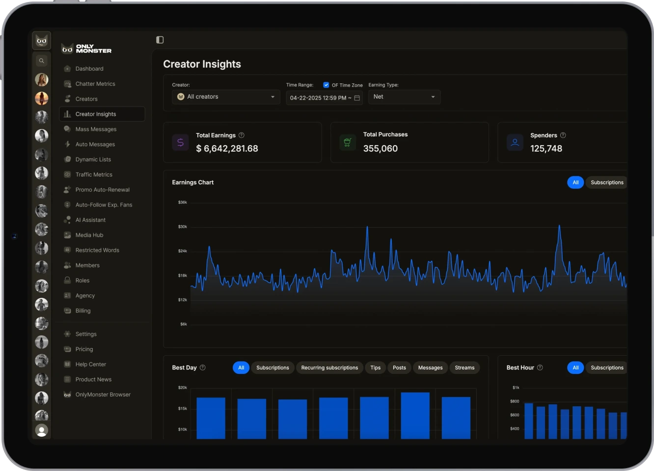Image resolution: width=654 pixels, height=471 pixels.
Task: Filter Best Day by Recurring subscriptions
Action: (329, 367)
